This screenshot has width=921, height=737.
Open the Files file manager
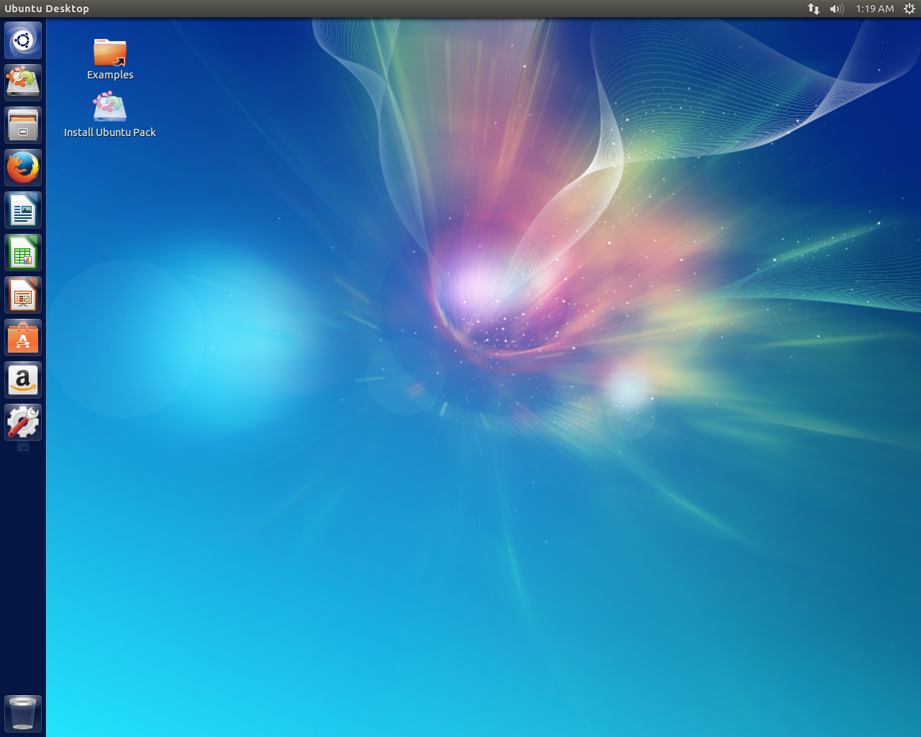[23, 125]
